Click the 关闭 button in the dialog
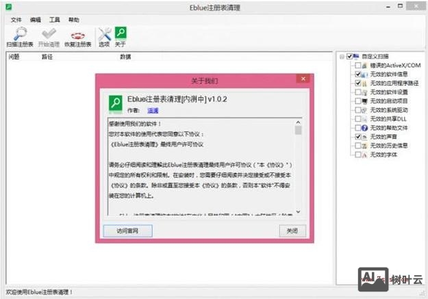Viewport: 428px width, 299px height. (292, 231)
